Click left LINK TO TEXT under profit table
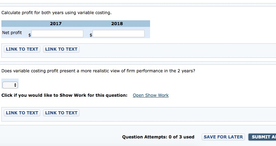 coord(22,49)
